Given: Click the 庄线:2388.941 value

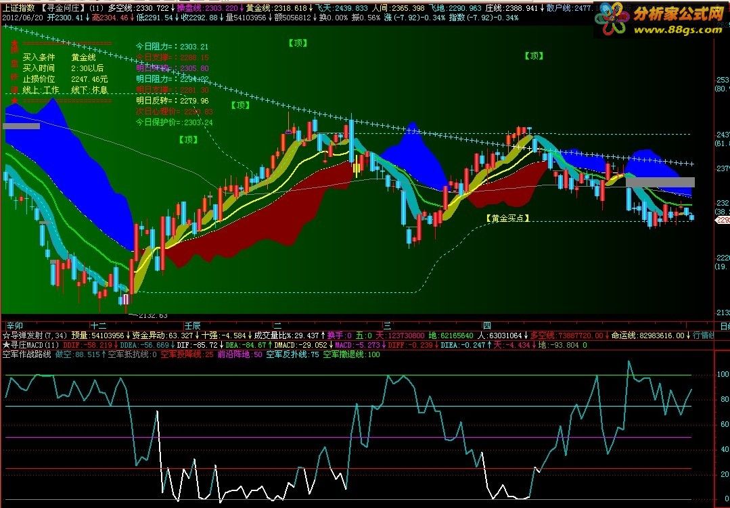Looking at the screenshot, I should 511,8.
